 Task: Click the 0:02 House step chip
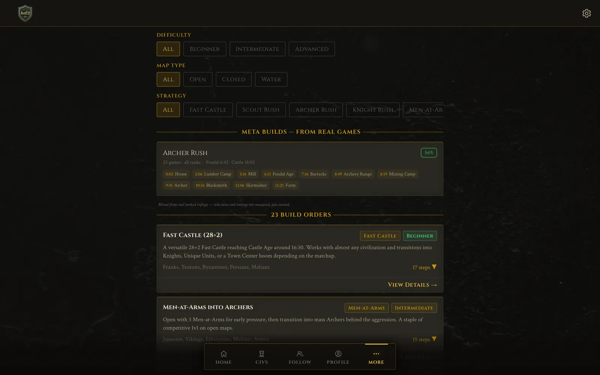(x=176, y=174)
